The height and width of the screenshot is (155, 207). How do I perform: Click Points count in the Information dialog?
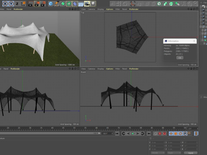pyautogui.click(x=182, y=48)
